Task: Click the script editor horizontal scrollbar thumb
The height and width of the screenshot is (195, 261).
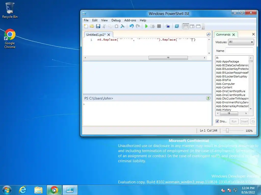Action: click(168, 58)
